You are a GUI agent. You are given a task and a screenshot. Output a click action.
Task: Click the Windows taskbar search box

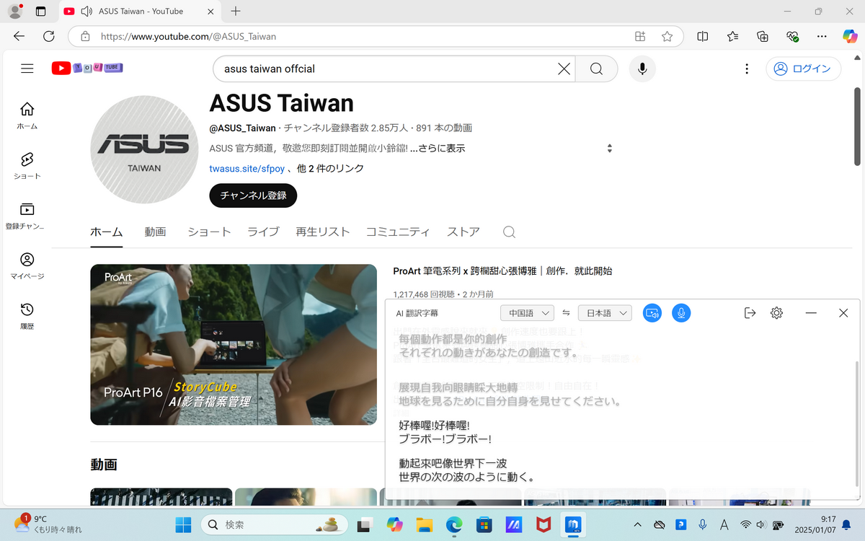coord(275,524)
